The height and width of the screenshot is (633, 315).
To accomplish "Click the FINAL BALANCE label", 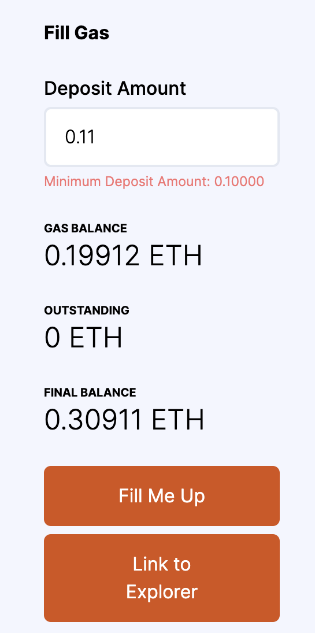I will pos(90,393).
